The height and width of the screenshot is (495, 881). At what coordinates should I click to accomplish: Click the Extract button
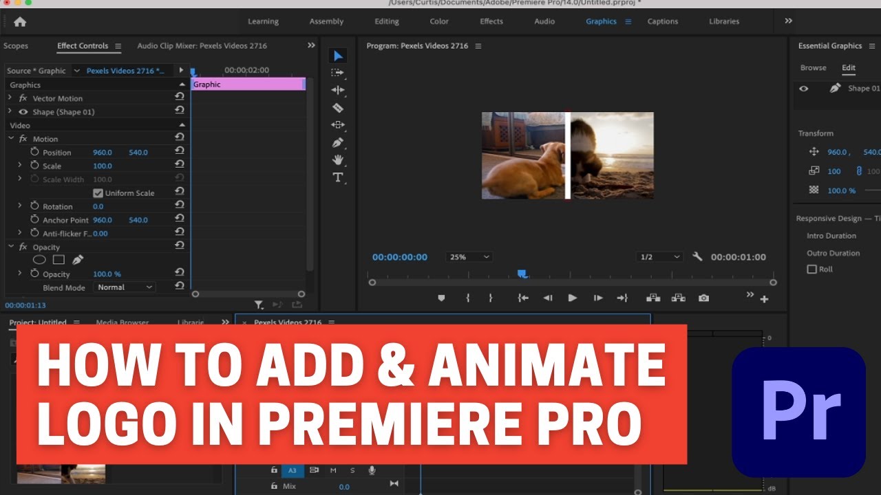click(x=678, y=298)
